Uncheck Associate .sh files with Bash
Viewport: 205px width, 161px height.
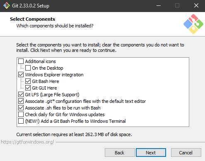tap(21, 108)
